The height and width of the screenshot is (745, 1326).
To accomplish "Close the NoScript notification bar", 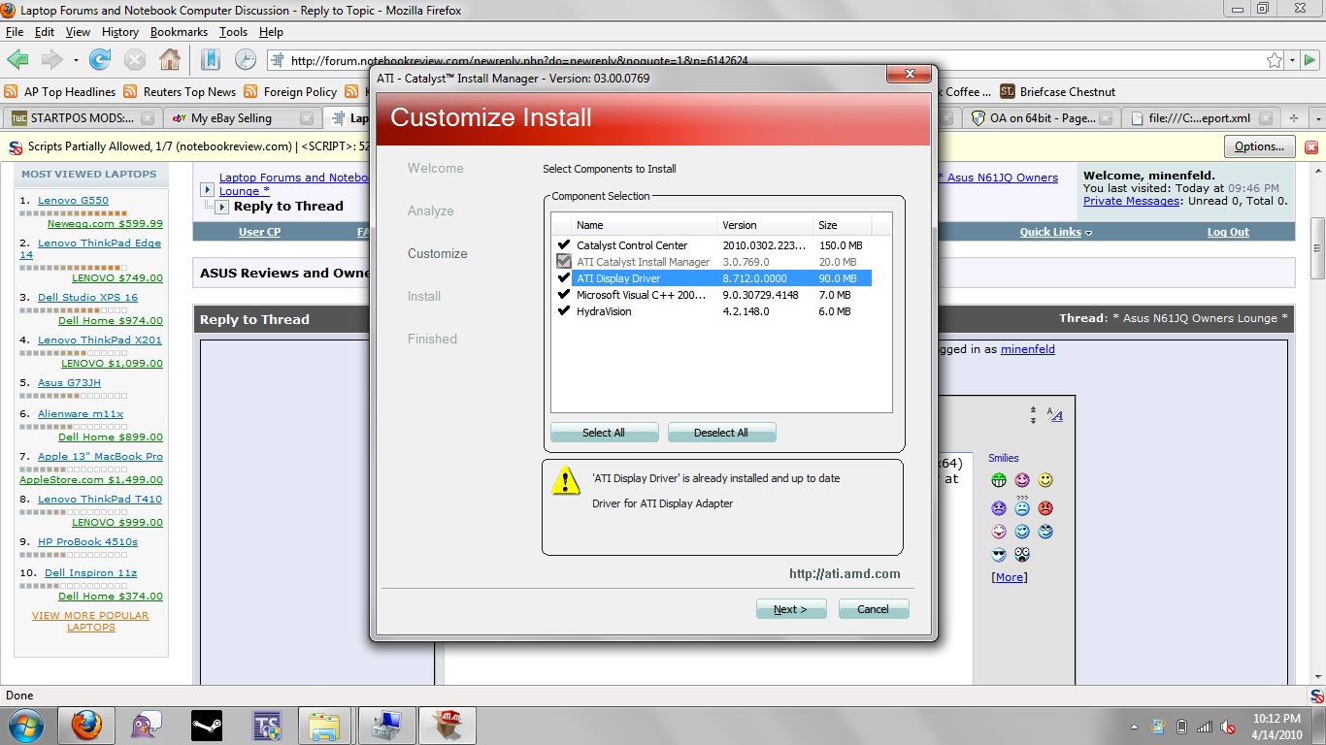I will 1311,147.
